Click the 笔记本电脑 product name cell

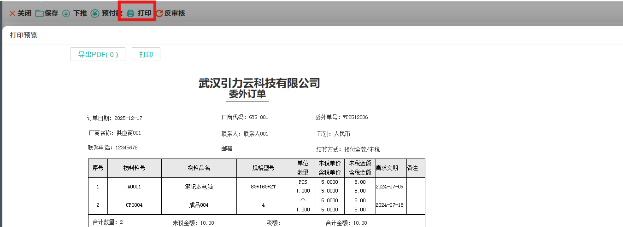point(199,187)
